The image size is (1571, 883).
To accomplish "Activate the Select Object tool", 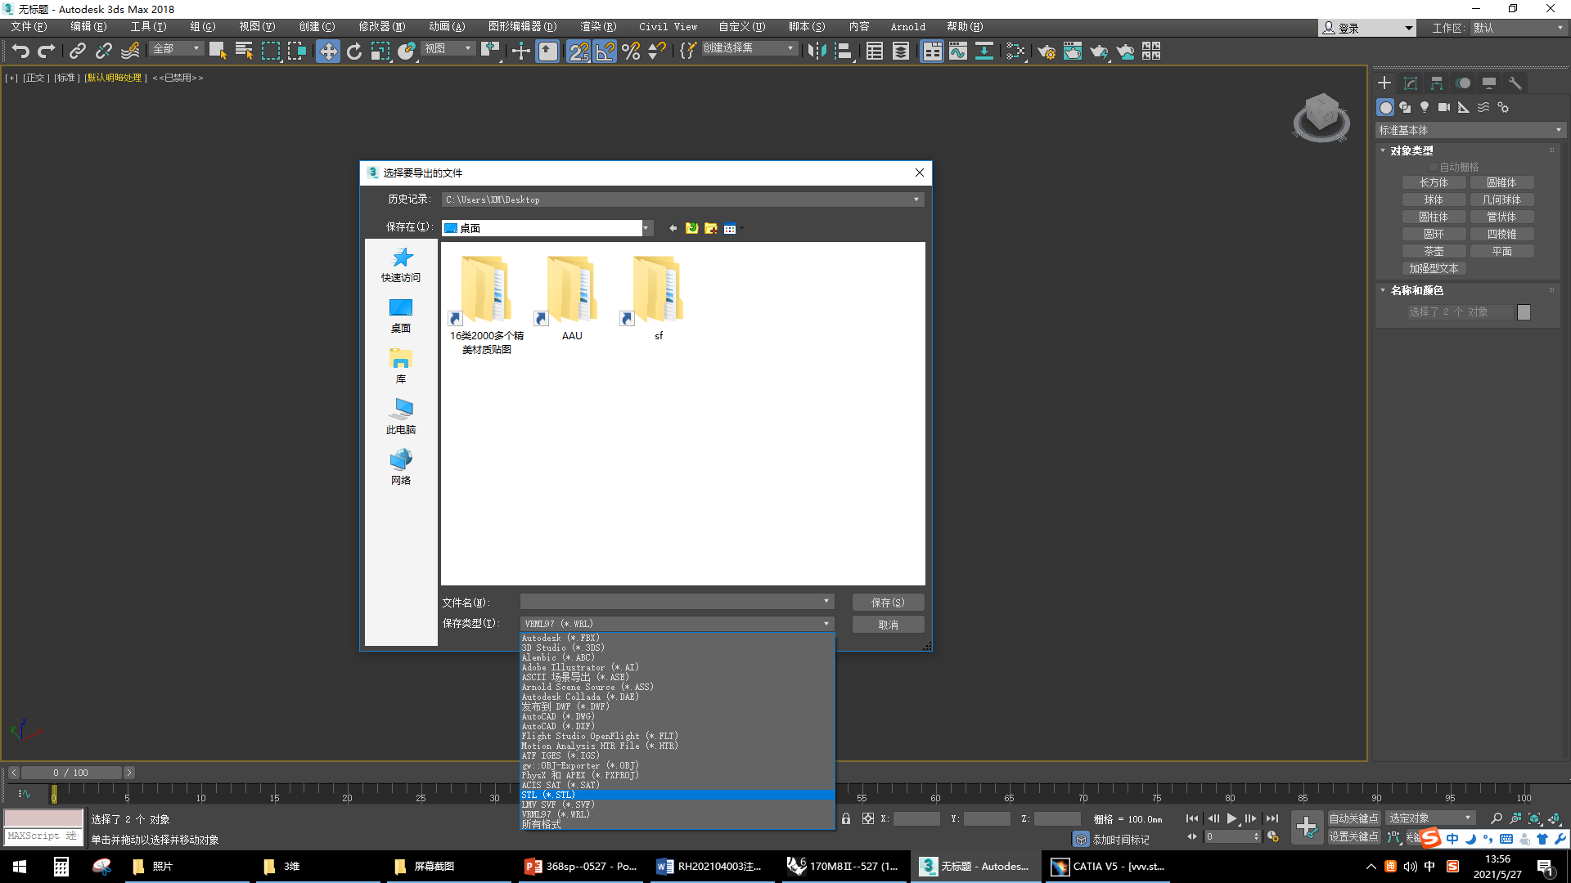I will (x=218, y=52).
